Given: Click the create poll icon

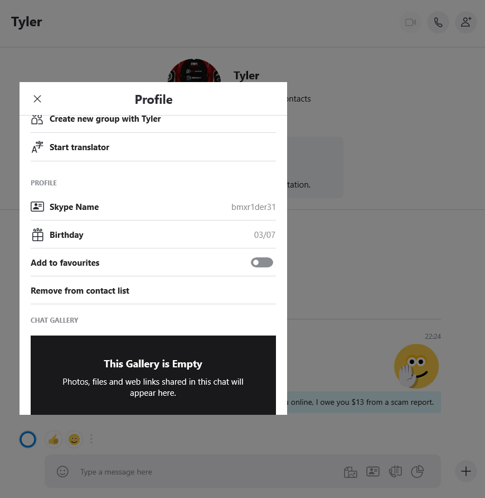Looking at the screenshot, I should coord(418,471).
